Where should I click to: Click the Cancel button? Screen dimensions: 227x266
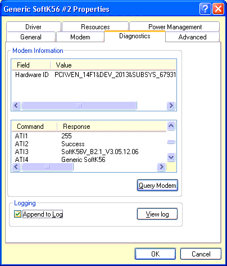pos(201,254)
